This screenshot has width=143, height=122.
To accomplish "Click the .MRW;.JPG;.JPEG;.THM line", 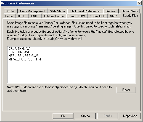I will point(24,59).
